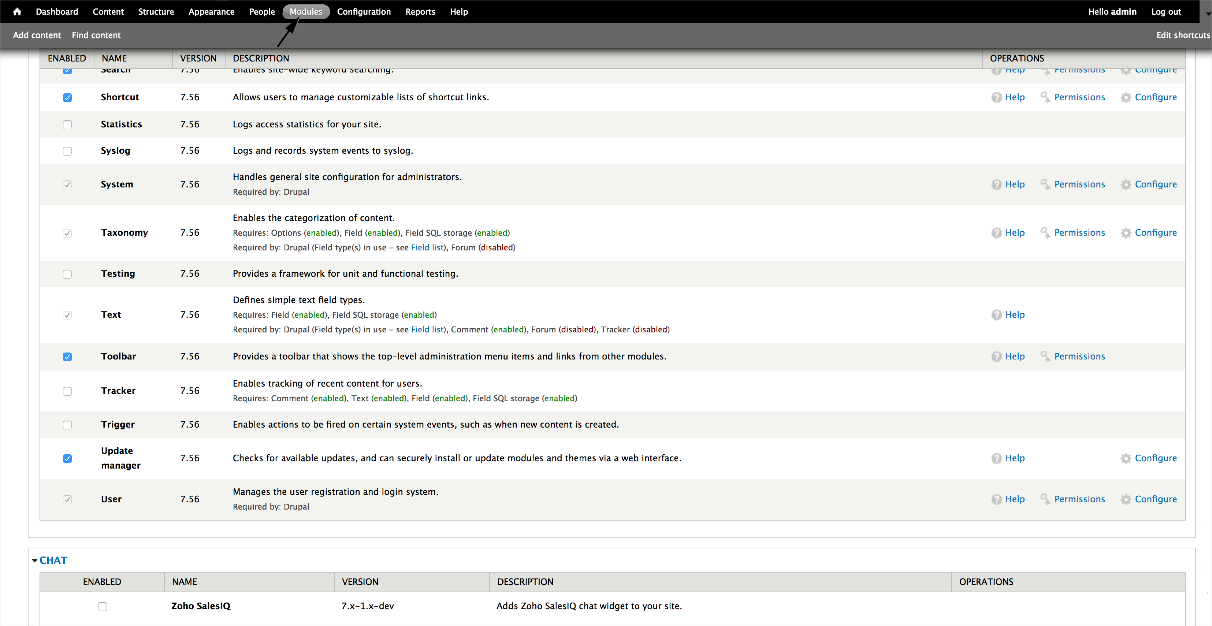This screenshot has width=1212, height=626.
Task: Disable the Toolbar module checkbox
Action: click(x=67, y=357)
